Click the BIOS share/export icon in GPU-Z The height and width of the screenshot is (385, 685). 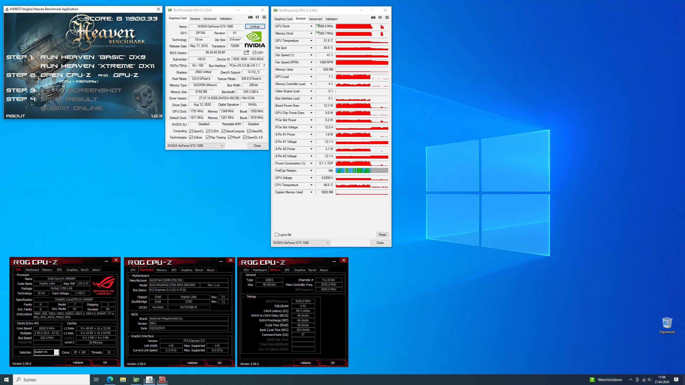pos(246,52)
